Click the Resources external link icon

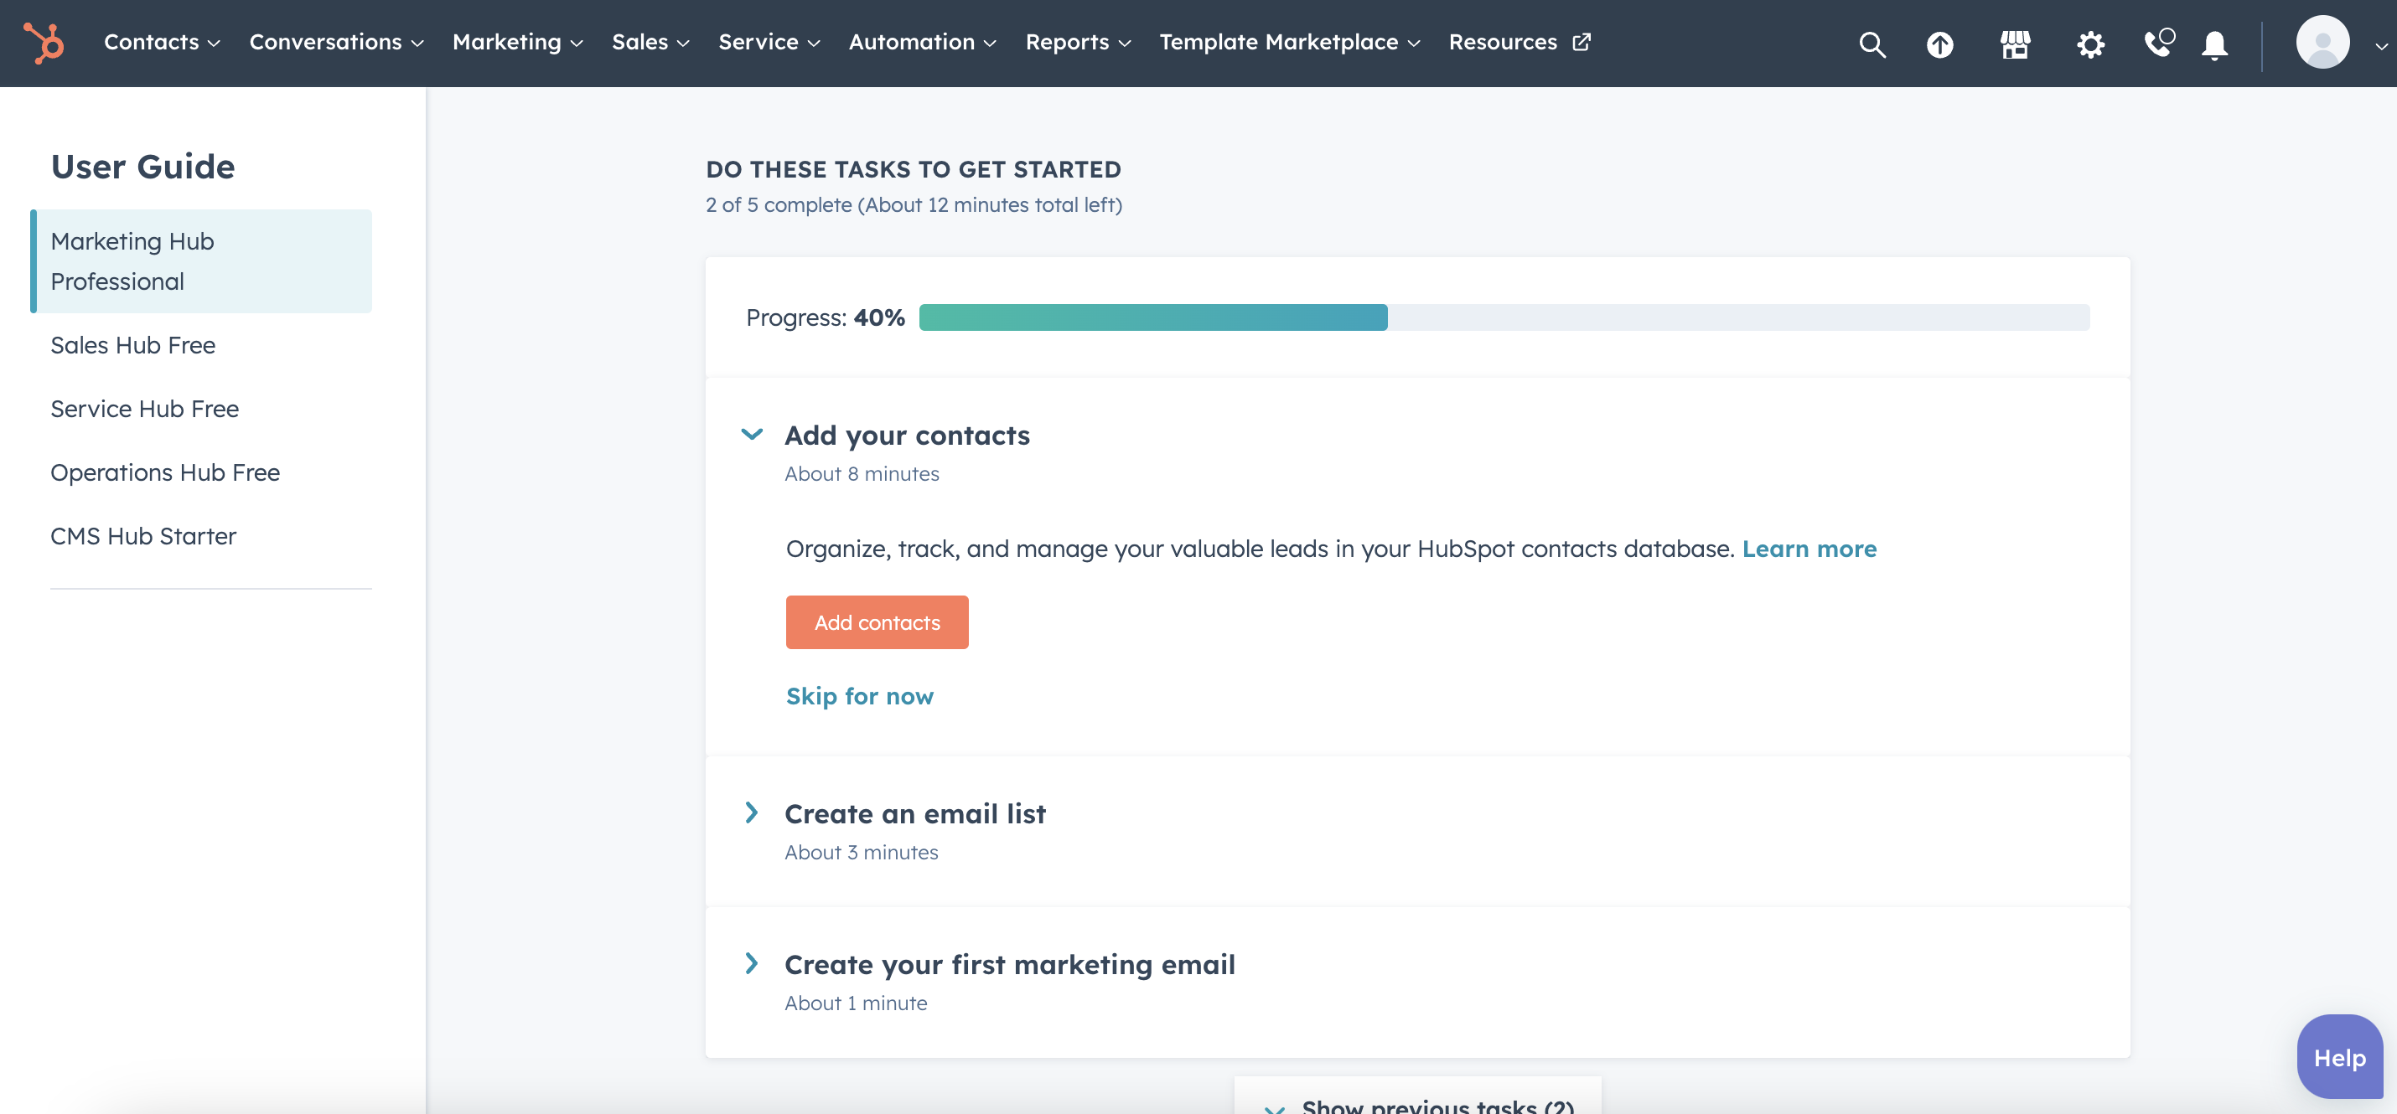(x=1581, y=42)
